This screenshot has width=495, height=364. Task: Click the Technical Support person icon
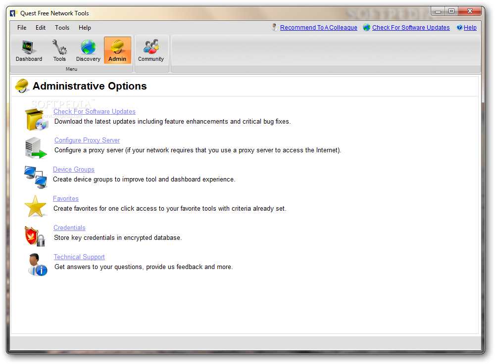38,265
